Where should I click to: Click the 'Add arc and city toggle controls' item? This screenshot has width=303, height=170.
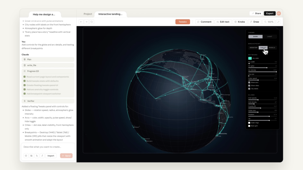pos(42,89)
